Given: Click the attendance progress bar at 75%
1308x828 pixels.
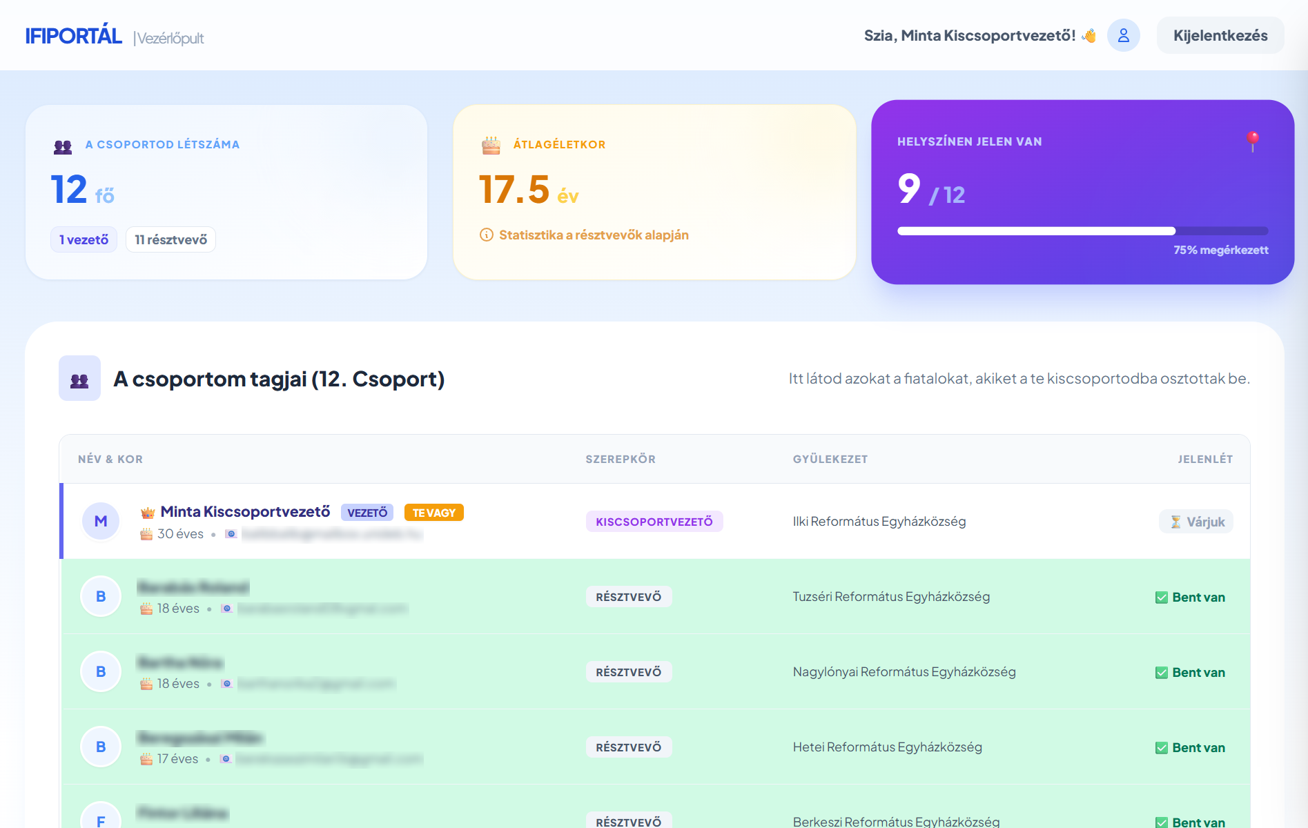Looking at the screenshot, I should tap(1083, 231).
